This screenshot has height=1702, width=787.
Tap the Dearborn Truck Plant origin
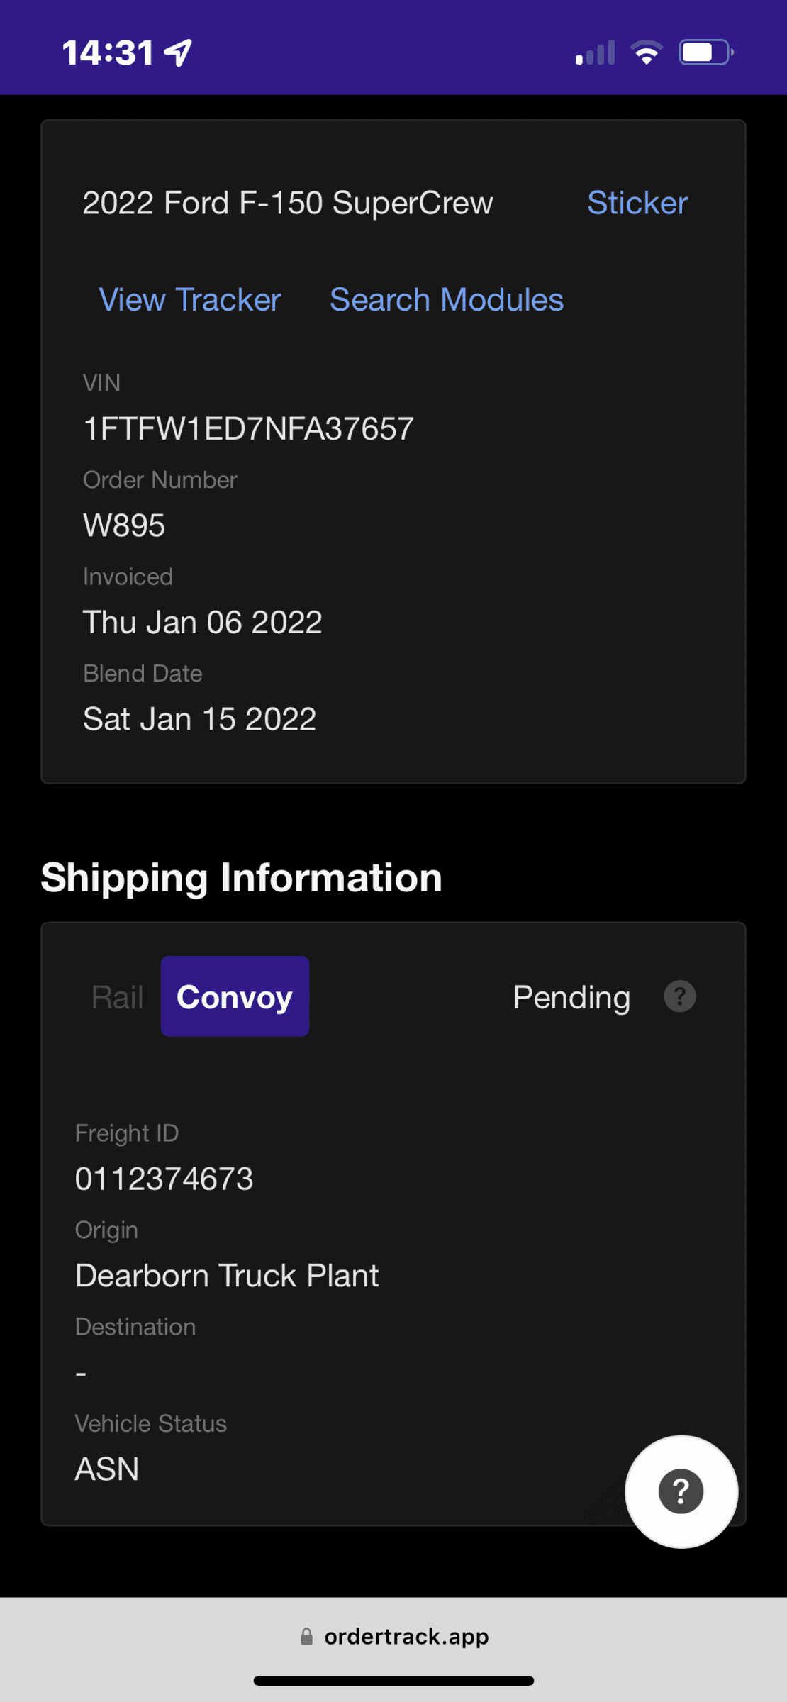(227, 1275)
